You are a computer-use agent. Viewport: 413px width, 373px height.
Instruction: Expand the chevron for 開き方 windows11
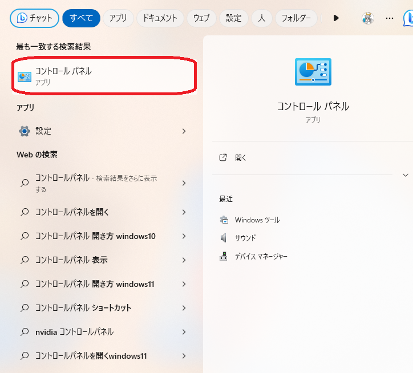(x=184, y=284)
